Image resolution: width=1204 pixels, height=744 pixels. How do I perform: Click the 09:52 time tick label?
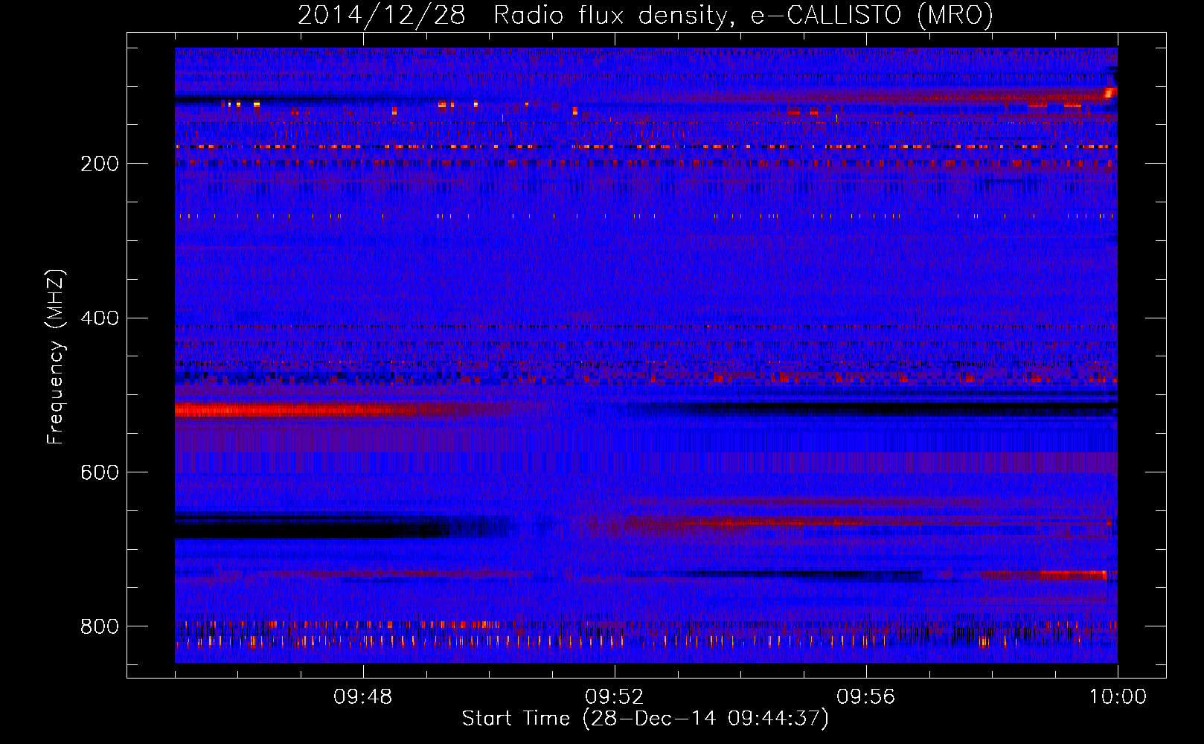click(x=614, y=697)
